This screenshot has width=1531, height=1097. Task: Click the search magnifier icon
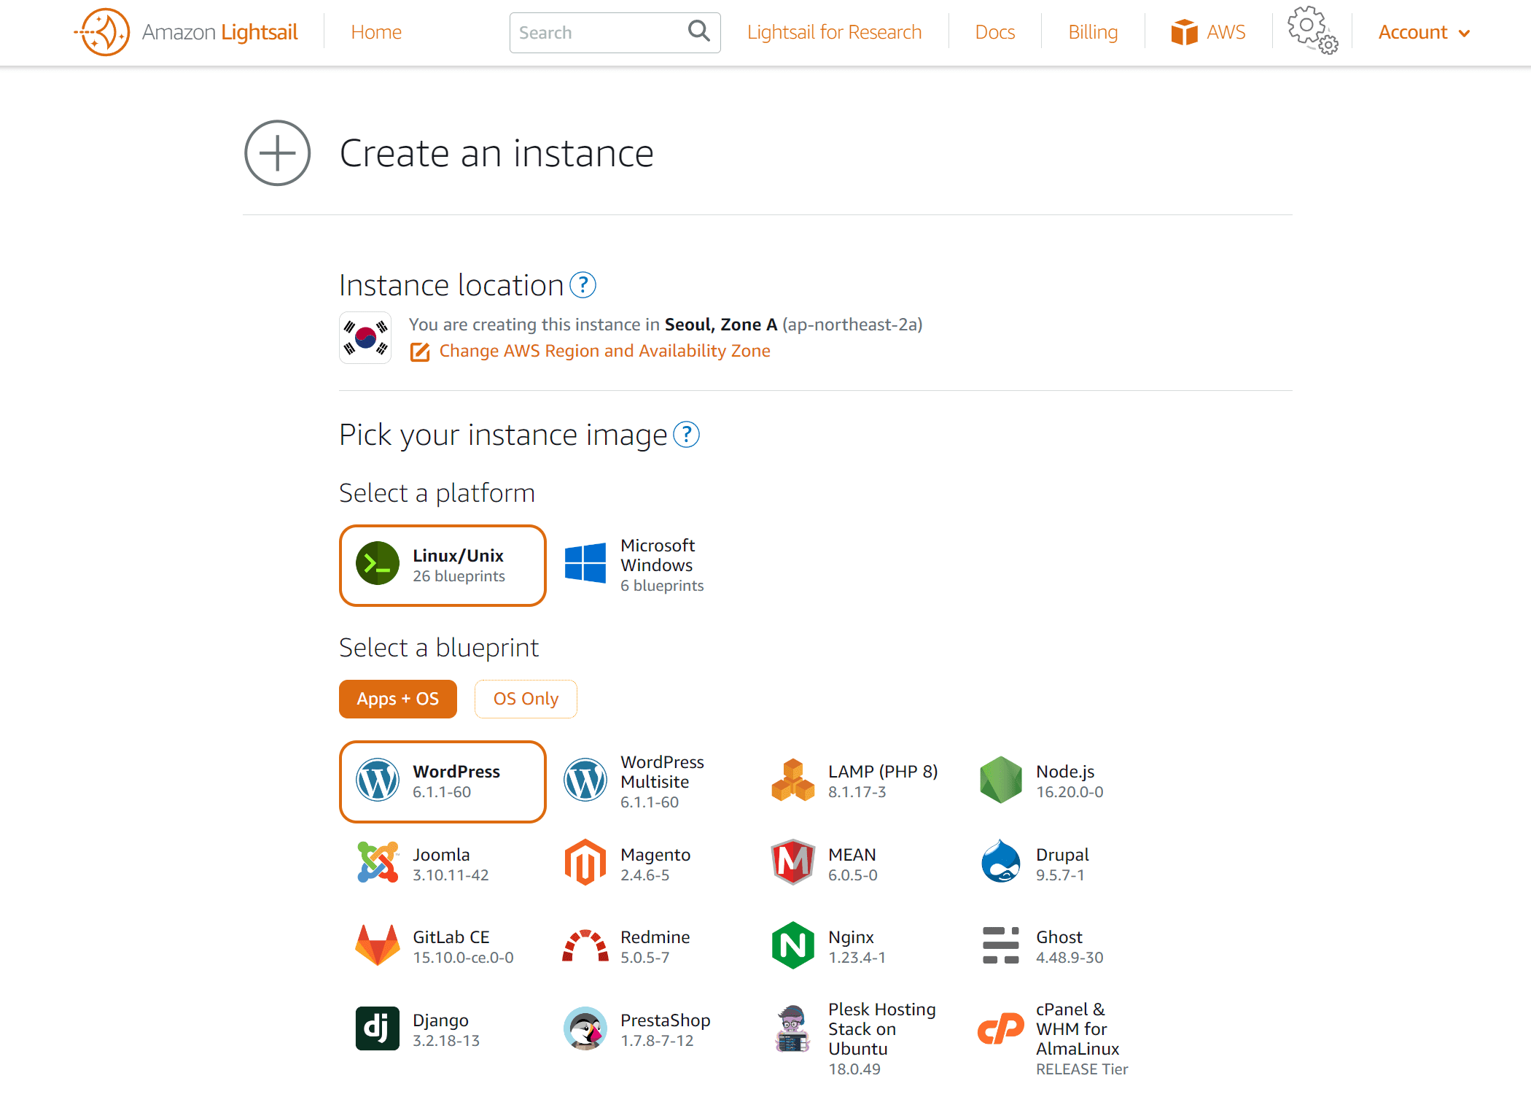point(698,31)
